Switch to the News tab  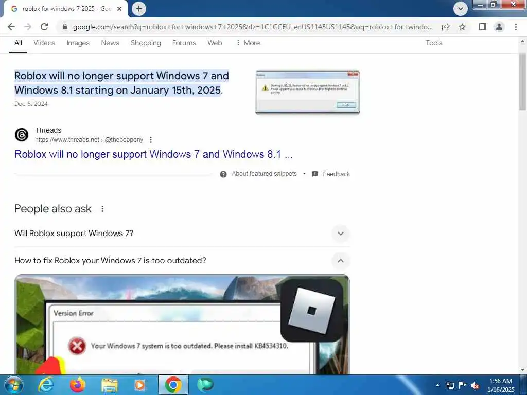pos(110,43)
